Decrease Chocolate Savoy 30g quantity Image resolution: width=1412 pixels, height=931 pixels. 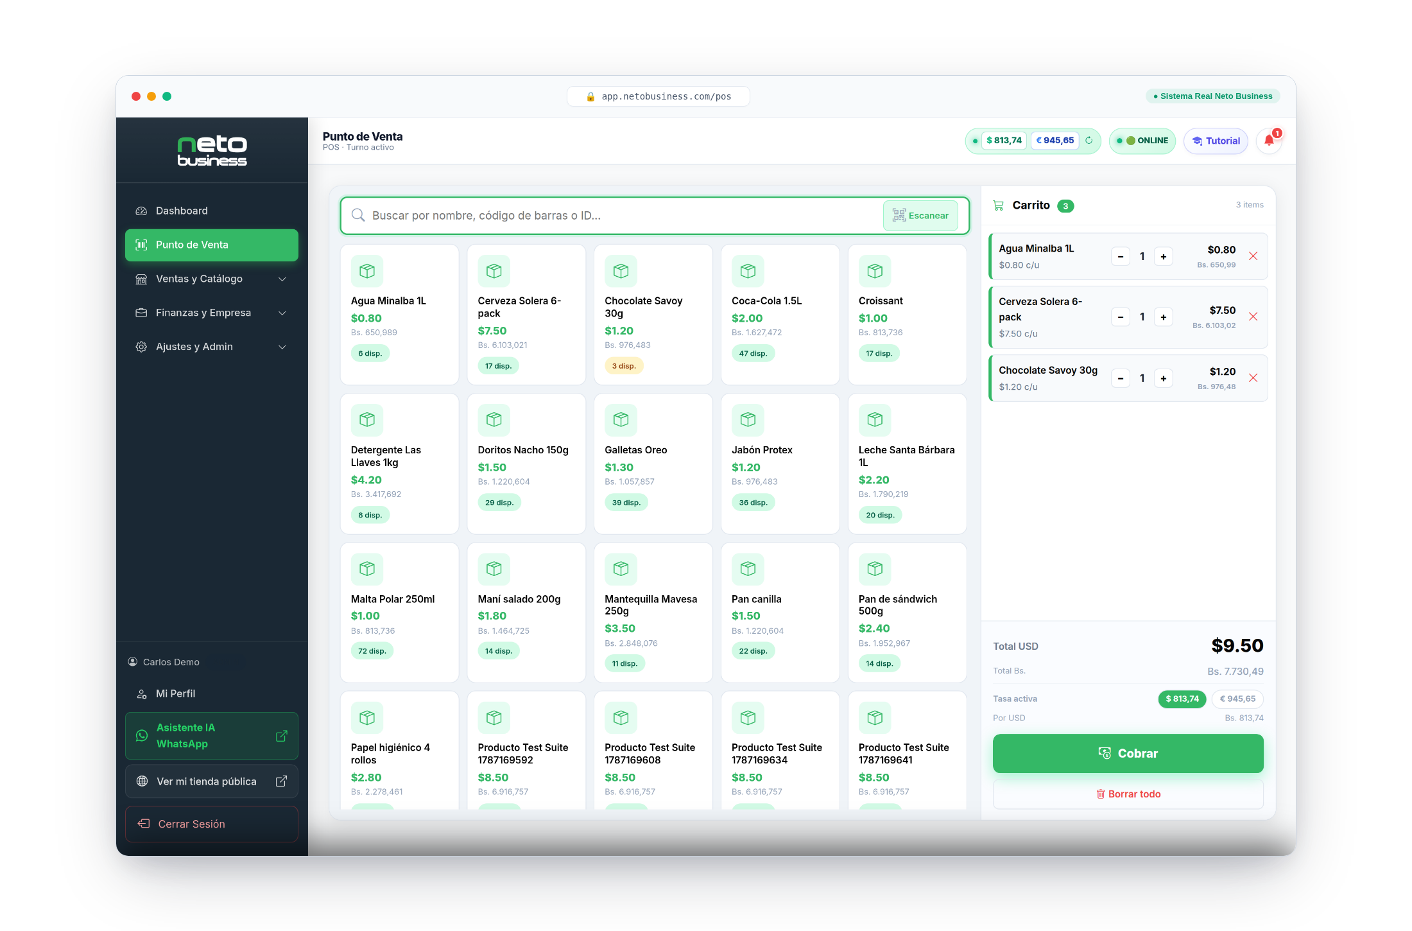pos(1121,378)
